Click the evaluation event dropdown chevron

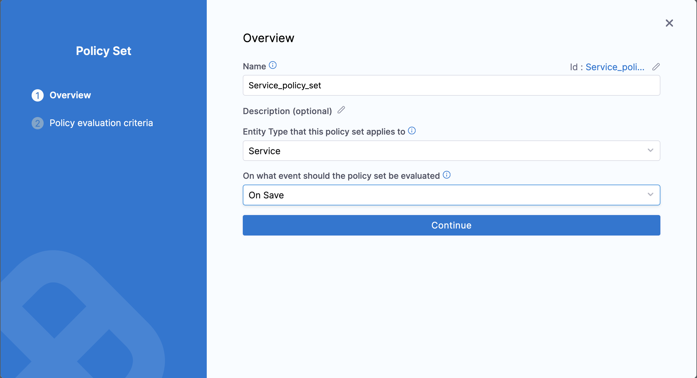[651, 195]
